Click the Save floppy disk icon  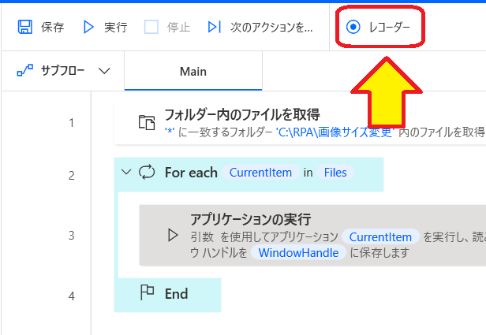(24, 28)
